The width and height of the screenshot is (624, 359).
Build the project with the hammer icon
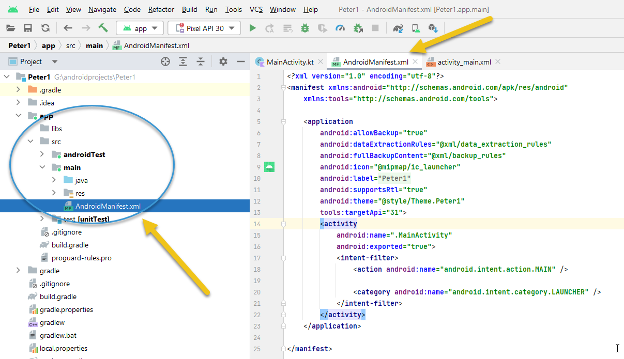(x=103, y=28)
